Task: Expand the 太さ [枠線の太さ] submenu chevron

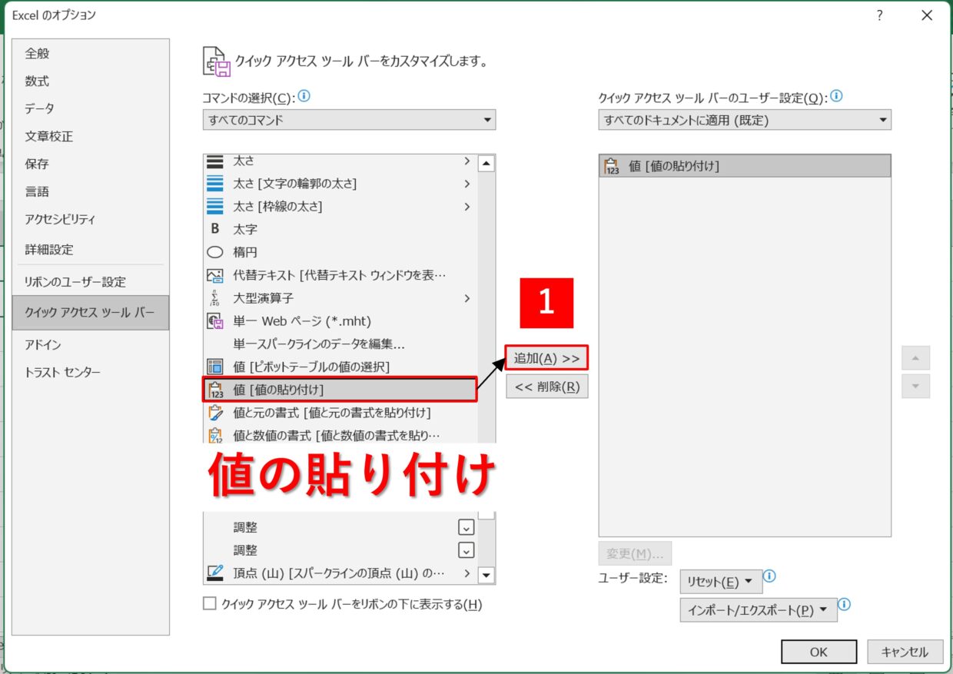Action: click(x=467, y=207)
